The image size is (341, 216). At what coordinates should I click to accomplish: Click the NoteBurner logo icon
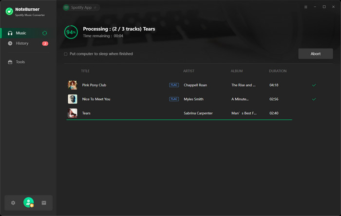9,11
